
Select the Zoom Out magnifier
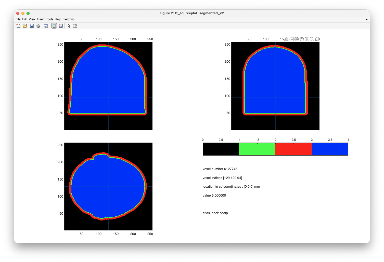click(x=312, y=39)
